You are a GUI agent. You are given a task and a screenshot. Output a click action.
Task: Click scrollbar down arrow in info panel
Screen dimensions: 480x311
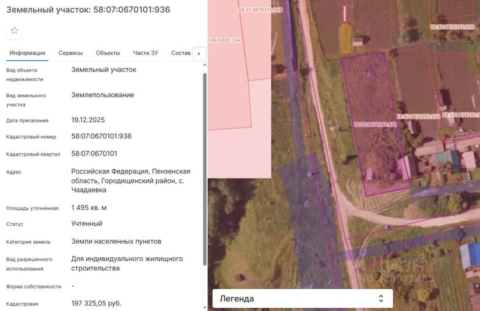(x=205, y=307)
